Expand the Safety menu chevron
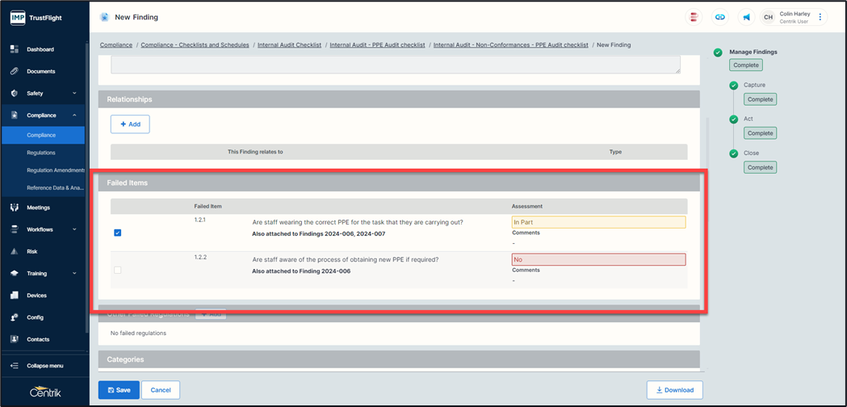Viewport: 847px width, 407px height. (74, 94)
